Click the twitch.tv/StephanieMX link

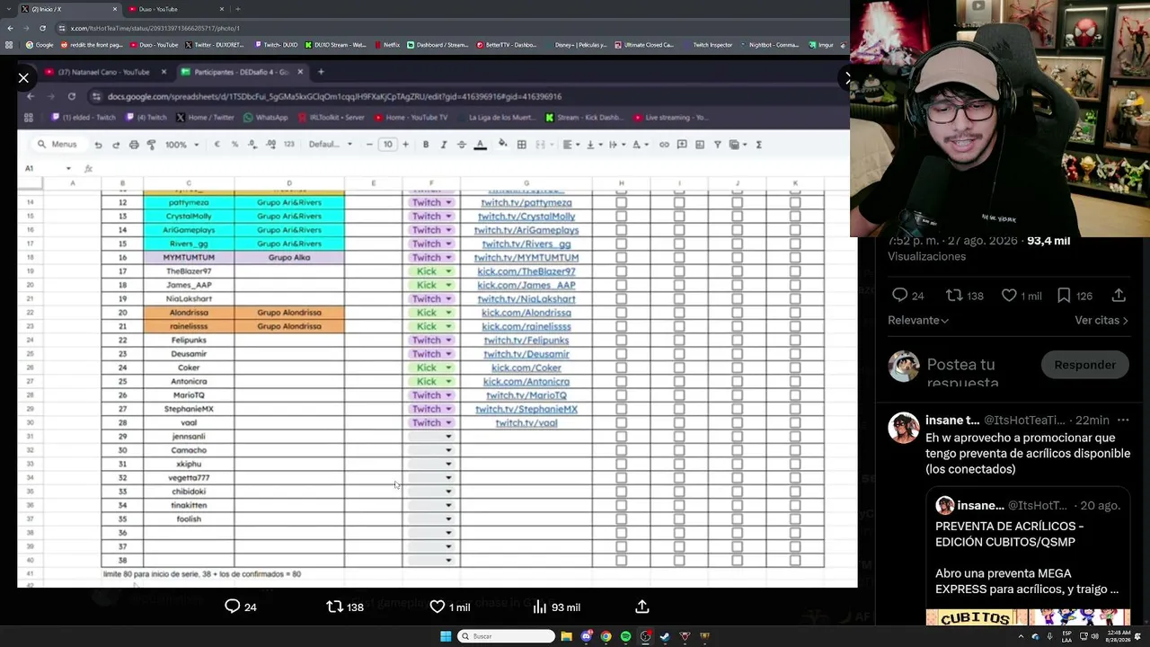(526, 409)
